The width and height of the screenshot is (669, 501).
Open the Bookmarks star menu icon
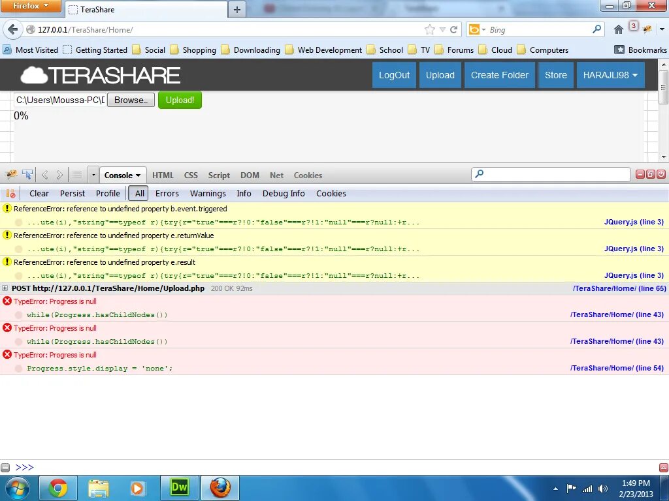click(x=619, y=50)
